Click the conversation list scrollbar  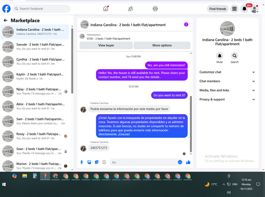[72, 61]
